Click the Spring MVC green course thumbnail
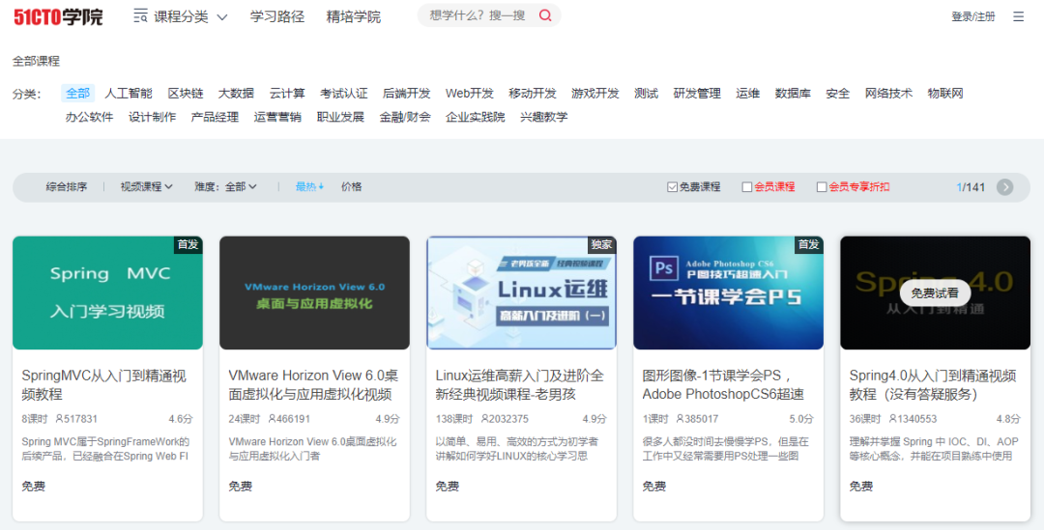Image resolution: width=1044 pixels, height=530 pixels. 108,293
